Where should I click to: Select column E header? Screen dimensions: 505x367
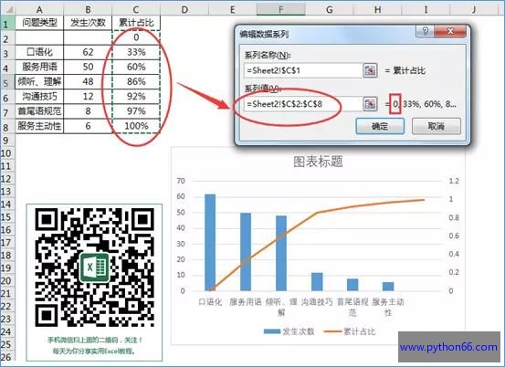[x=233, y=9]
